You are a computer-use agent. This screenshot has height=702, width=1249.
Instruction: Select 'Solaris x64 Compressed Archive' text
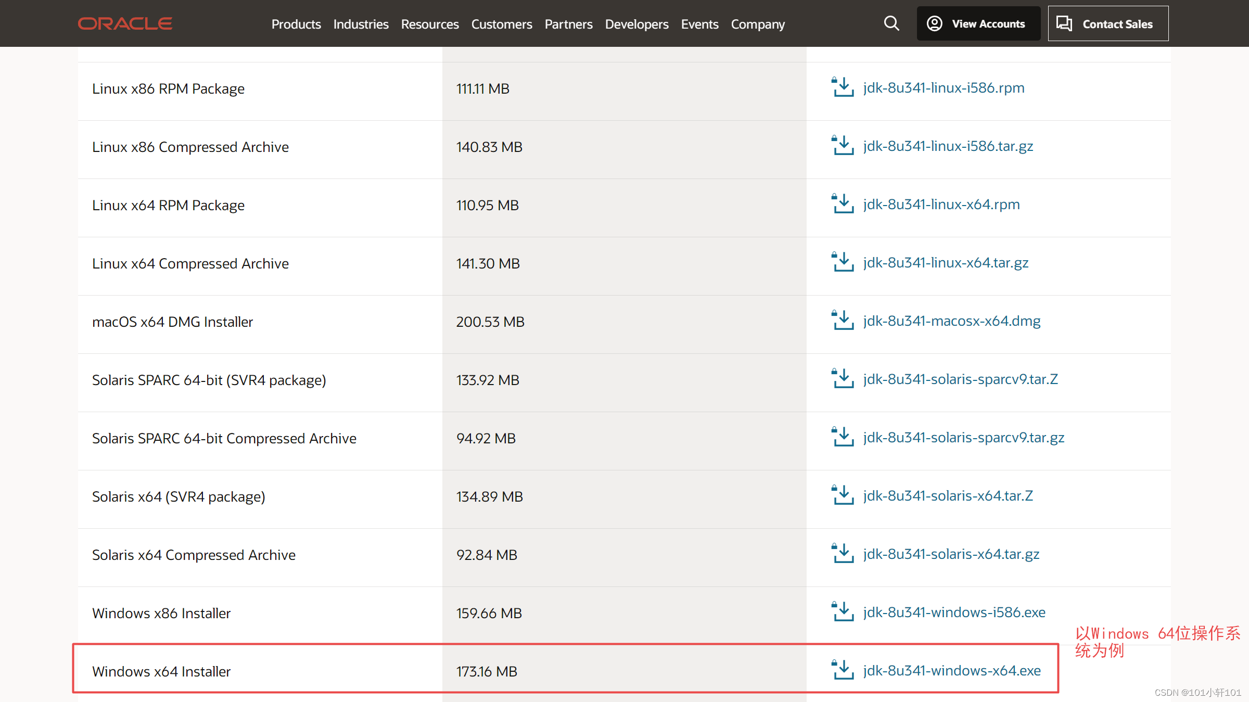click(x=194, y=555)
